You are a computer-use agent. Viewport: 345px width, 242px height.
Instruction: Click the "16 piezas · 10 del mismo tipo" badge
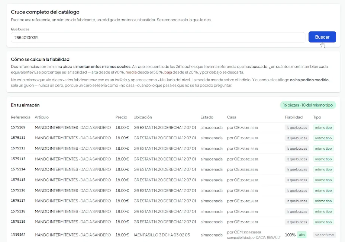(308, 105)
